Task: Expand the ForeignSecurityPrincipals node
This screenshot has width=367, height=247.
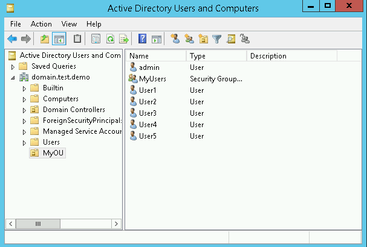Action: pos(24,121)
